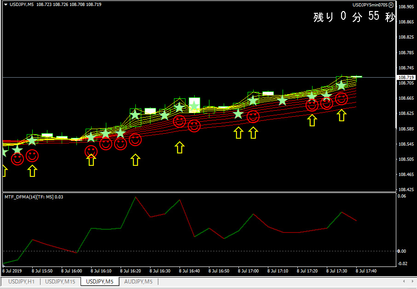Click the green star above 17:10 candle

pos(283,101)
